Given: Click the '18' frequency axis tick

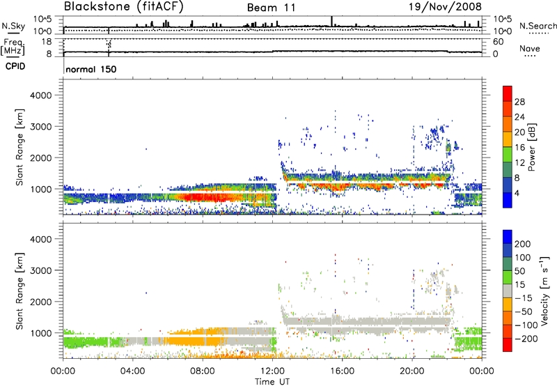Looking at the screenshot, I should (x=47, y=42).
